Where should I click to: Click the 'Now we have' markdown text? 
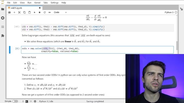click(29, 57)
